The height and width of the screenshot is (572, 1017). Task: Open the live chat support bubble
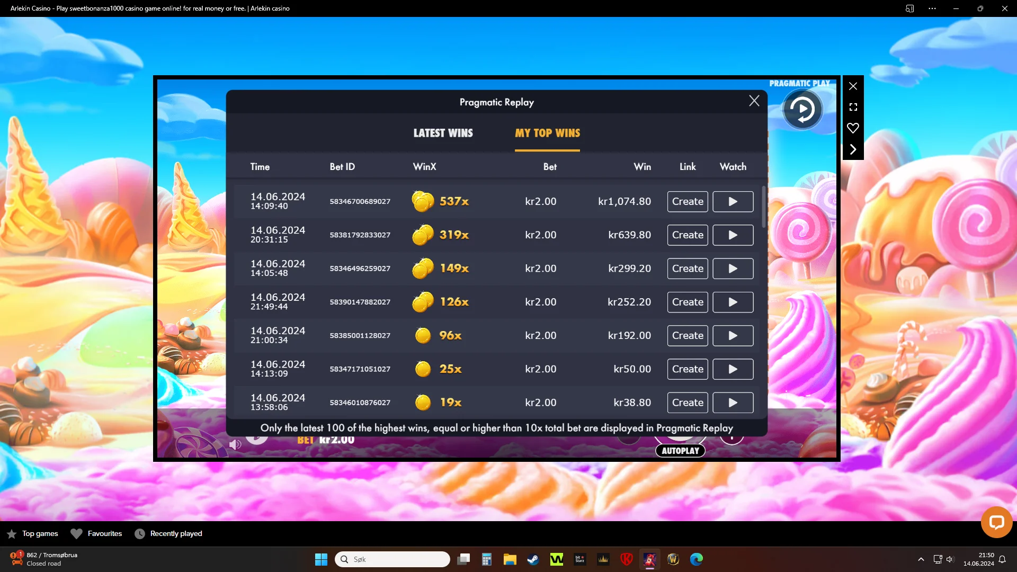pyautogui.click(x=996, y=522)
